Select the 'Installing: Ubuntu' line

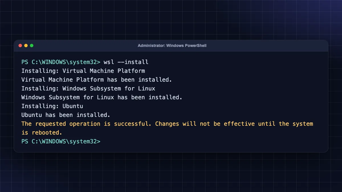pos(52,106)
